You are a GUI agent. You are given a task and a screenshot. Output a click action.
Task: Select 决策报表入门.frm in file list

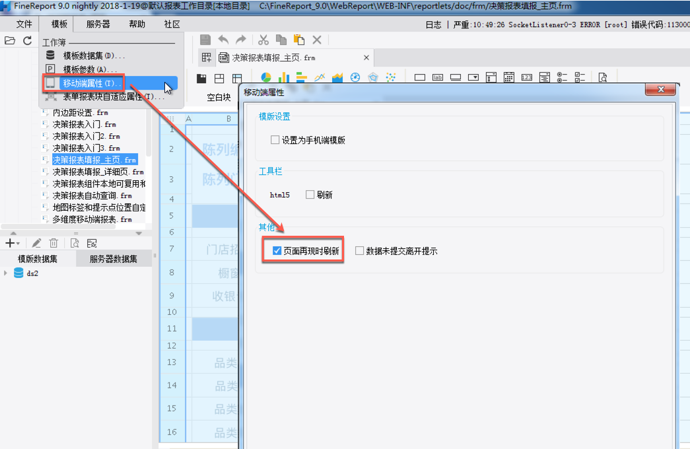84,125
